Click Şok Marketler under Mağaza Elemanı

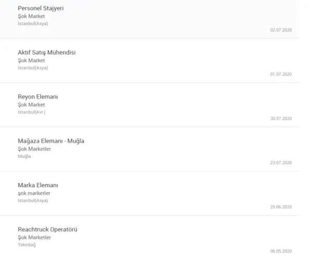(x=34, y=149)
